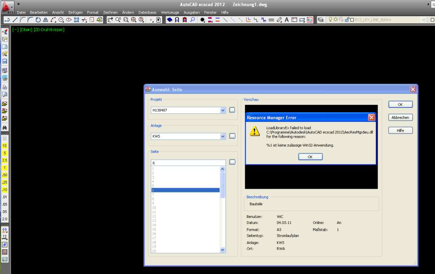
Task: Open the Layer Properties manager icon
Action: click(x=321, y=20)
